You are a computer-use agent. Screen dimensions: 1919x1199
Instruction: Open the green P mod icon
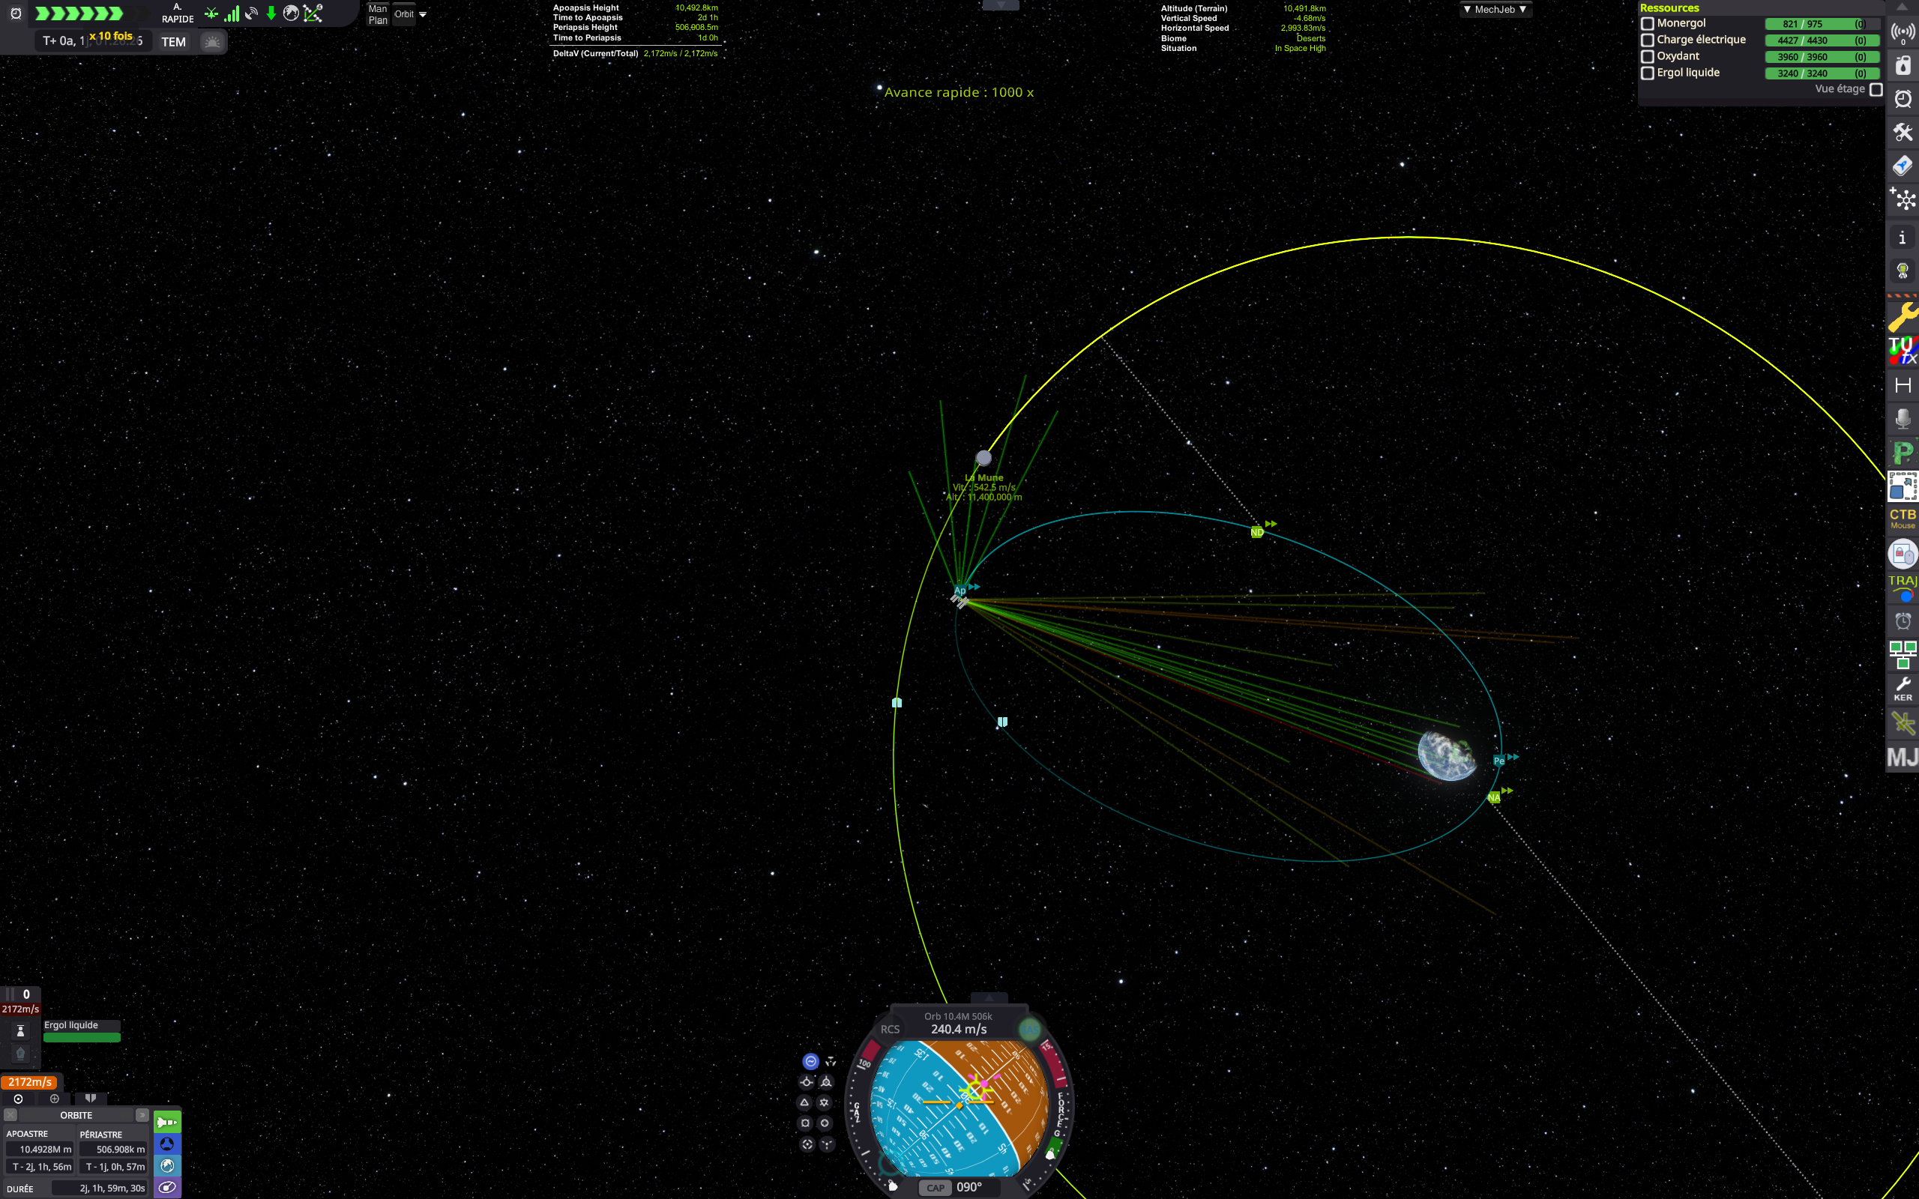click(1903, 453)
